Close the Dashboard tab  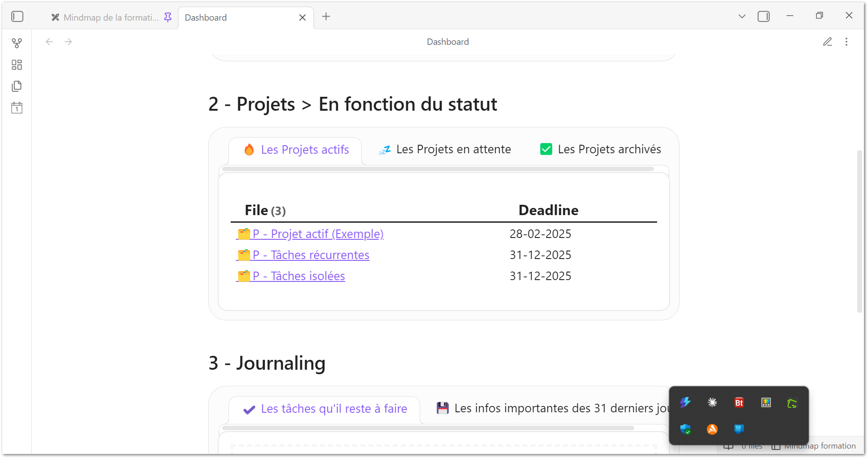pyautogui.click(x=302, y=17)
